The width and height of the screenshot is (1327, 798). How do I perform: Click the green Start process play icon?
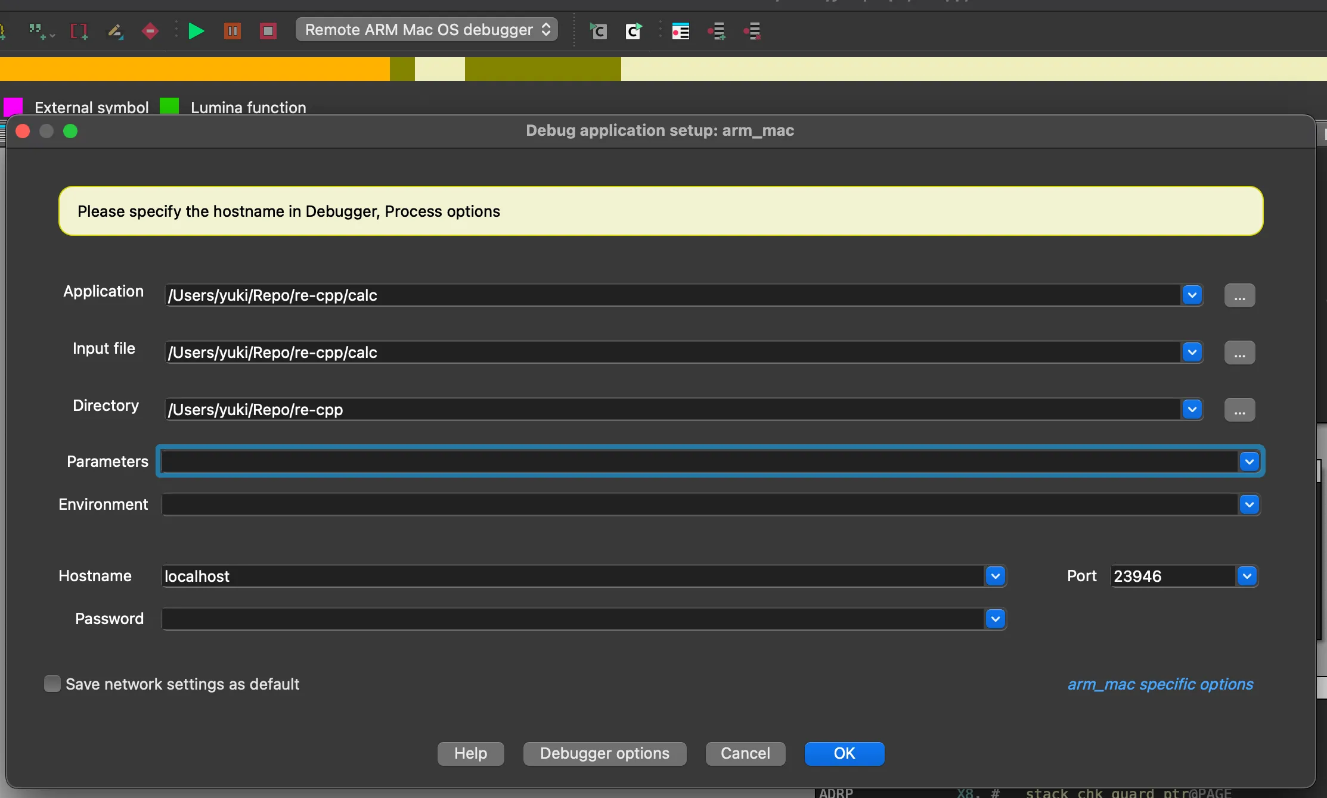click(196, 31)
